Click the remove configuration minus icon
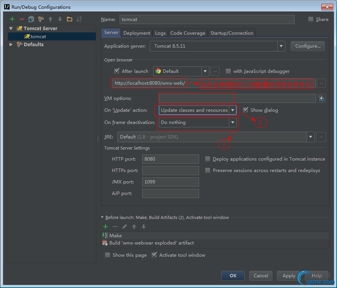 (x=22, y=19)
